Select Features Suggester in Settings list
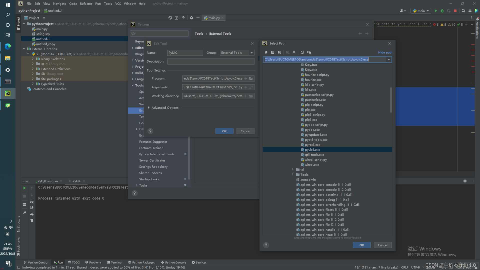This screenshot has width=480, height=270. pos(153,141)
